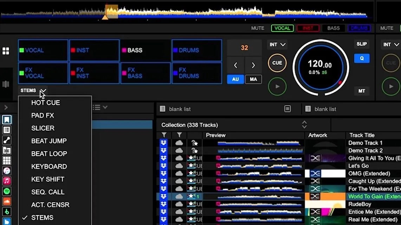Image resolution: width=401 pixels, height=225 pixels.
Task: Toggle the Q quantize button
Action: click(362, 59)
